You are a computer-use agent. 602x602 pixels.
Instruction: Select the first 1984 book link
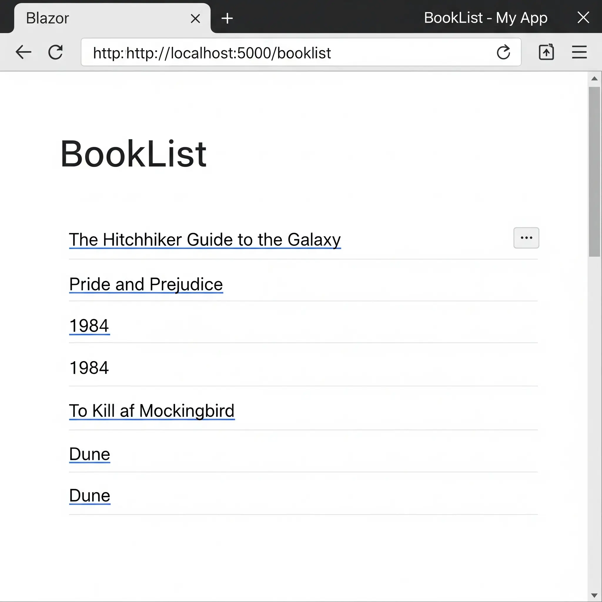point(89,325)
